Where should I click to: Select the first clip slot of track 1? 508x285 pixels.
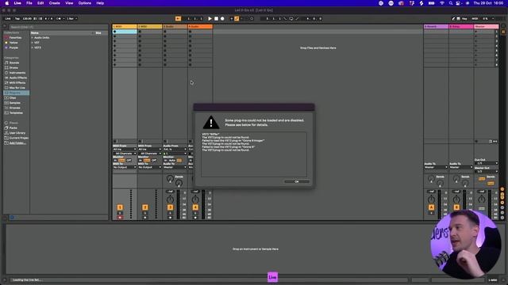click(x=125, y=32)
